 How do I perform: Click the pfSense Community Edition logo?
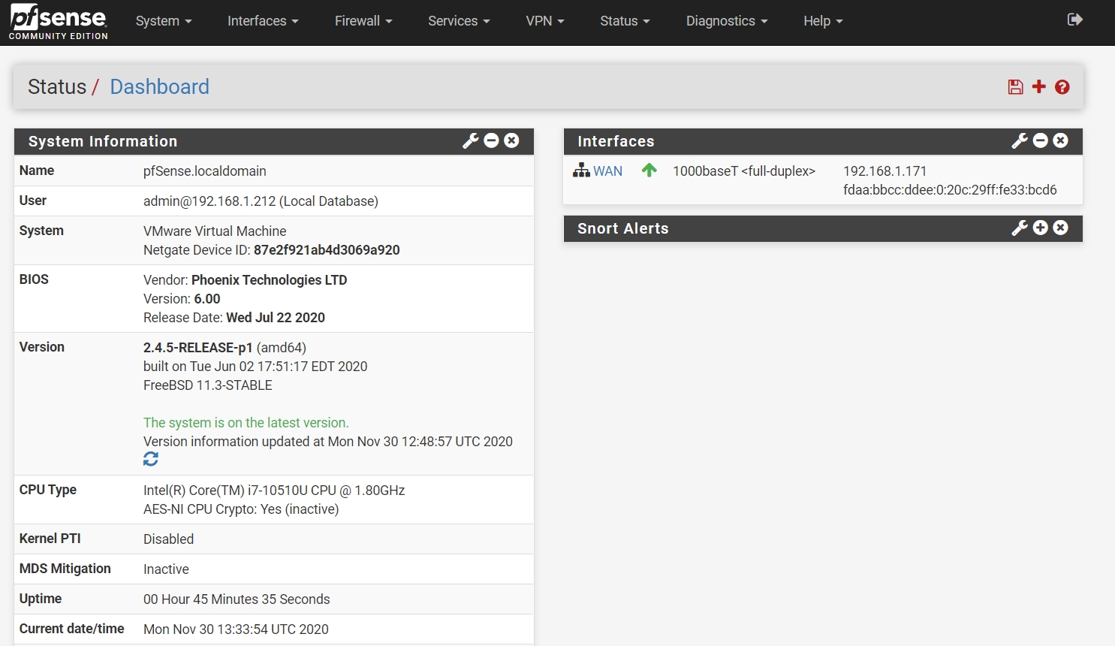(x=59, y=22)
